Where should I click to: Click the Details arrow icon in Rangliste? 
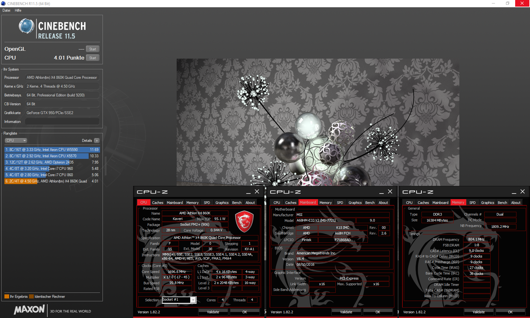97,141
